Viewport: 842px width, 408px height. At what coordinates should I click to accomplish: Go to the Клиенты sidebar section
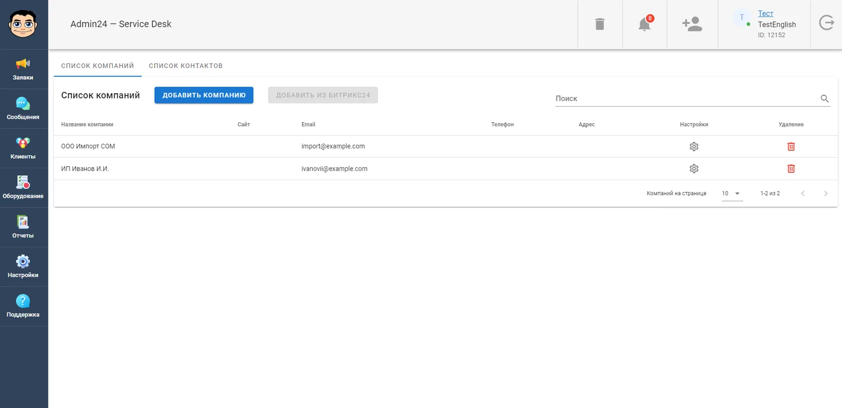tap(24, 148)
